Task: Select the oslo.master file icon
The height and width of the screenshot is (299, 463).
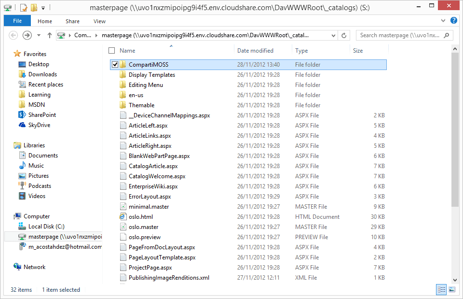Action: 123,227
